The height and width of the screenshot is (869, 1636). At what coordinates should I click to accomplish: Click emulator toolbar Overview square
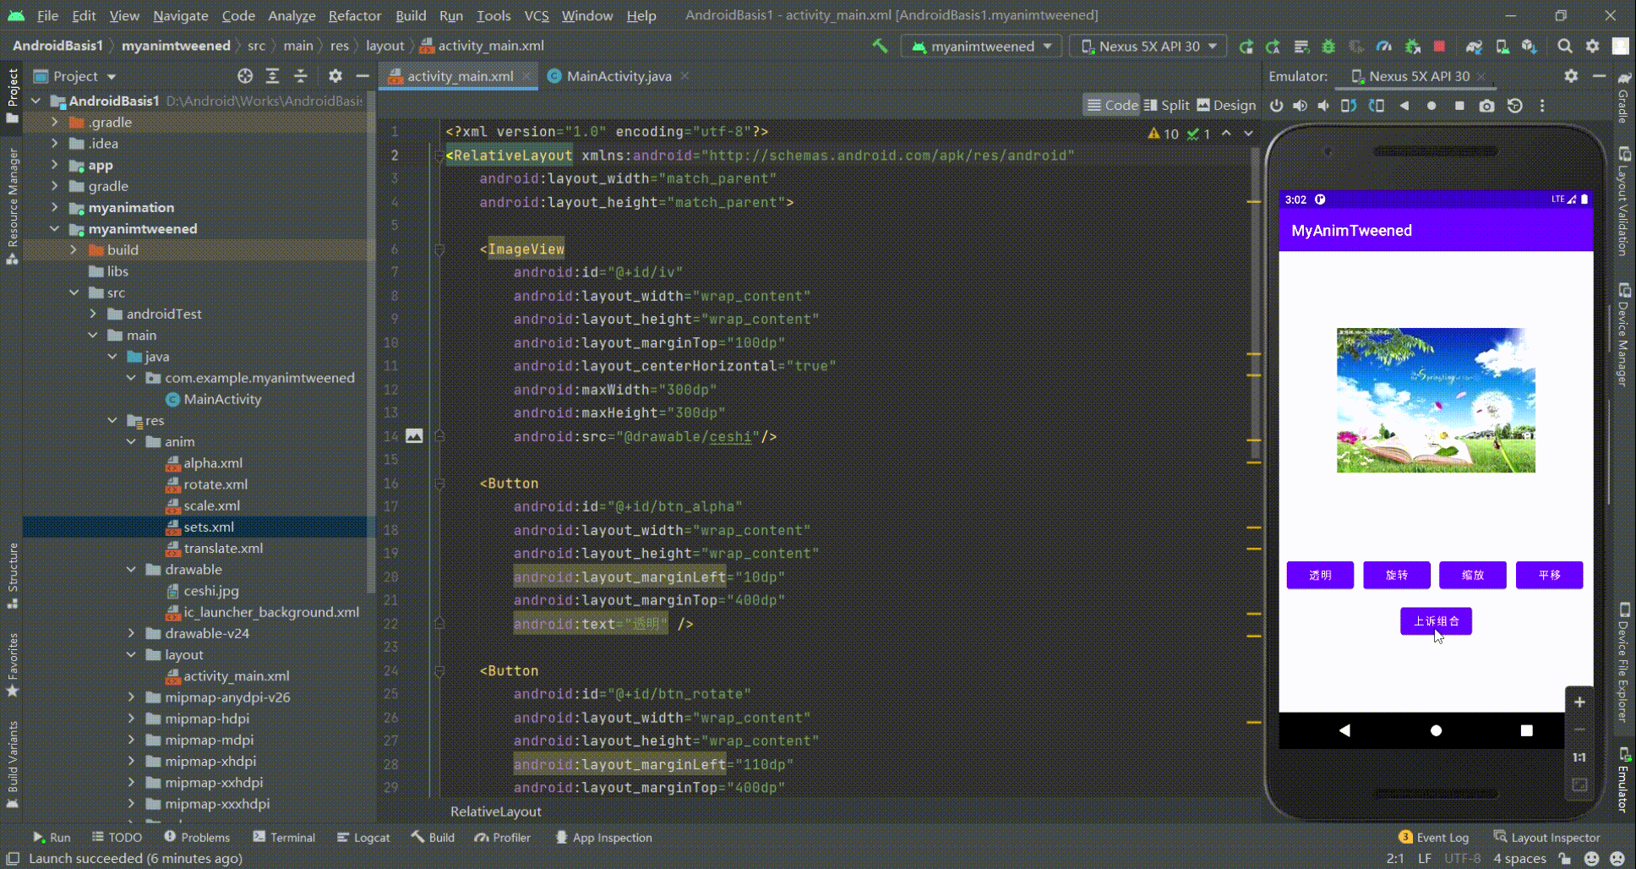[1459, 106]
